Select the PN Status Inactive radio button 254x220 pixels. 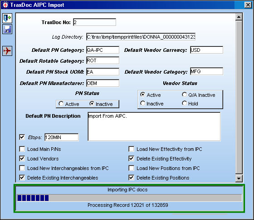point(92,104)
